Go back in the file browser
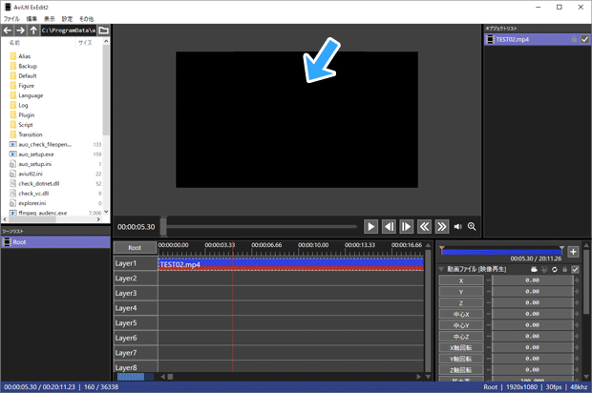Screen dimensions: 592x393 click(8, 31)
